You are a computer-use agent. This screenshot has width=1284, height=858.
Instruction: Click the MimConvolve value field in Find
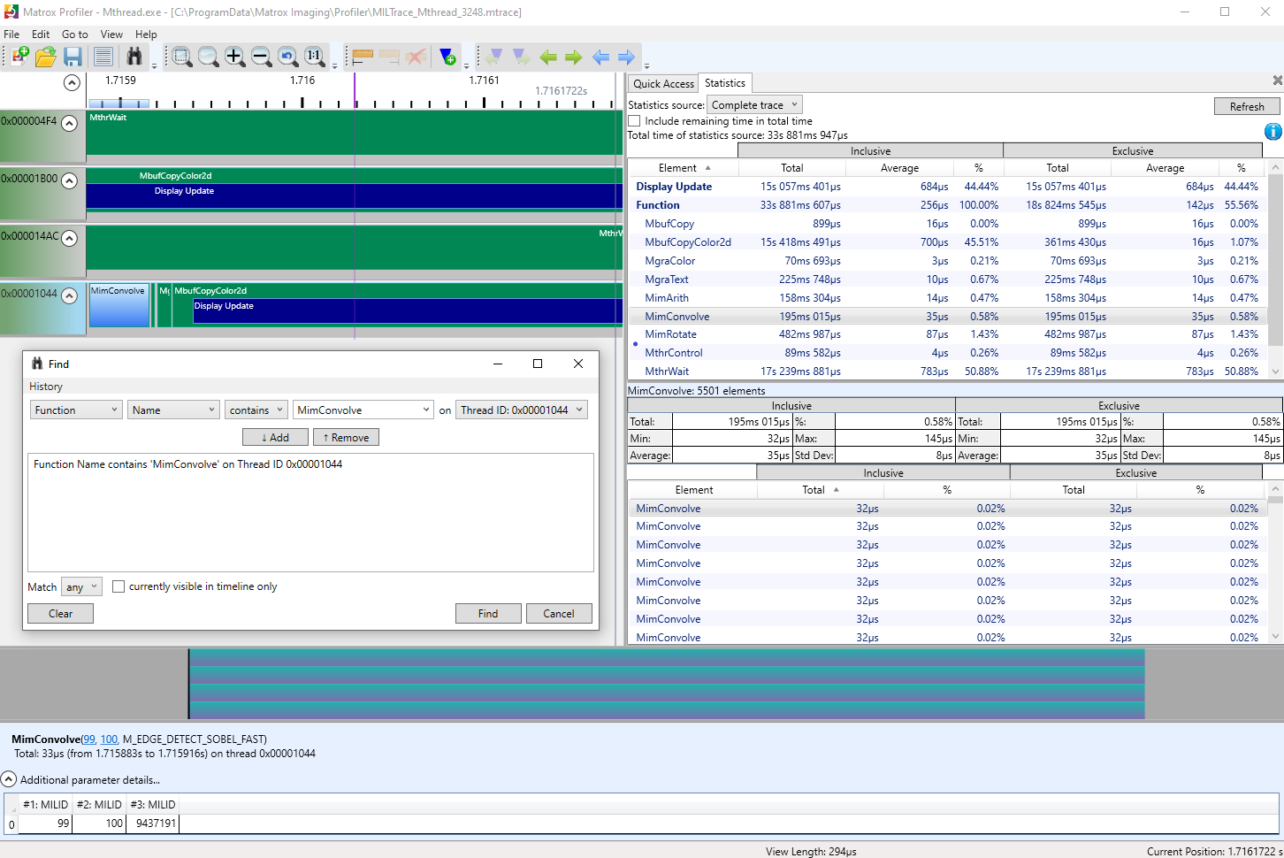click(363, 410)
